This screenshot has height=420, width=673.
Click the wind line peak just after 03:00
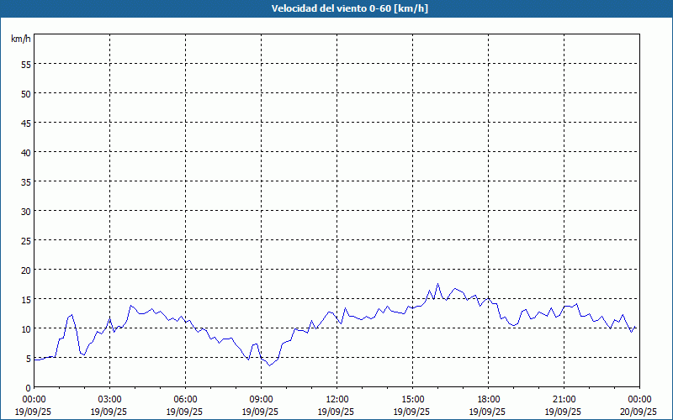(x=130, y=306)
